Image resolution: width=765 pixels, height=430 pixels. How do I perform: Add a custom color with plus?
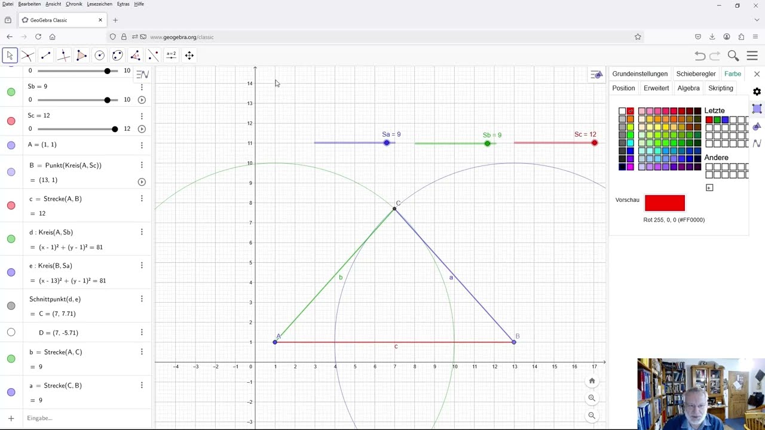click(x=709, y=188)
